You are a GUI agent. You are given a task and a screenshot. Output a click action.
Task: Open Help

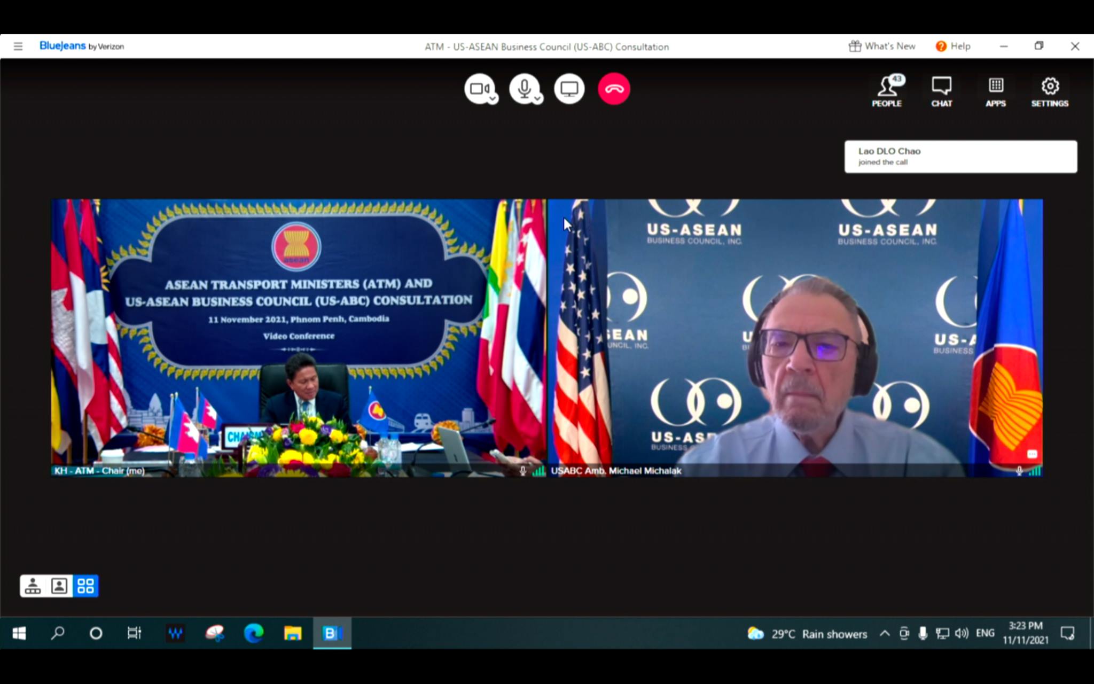click(953, 46)
